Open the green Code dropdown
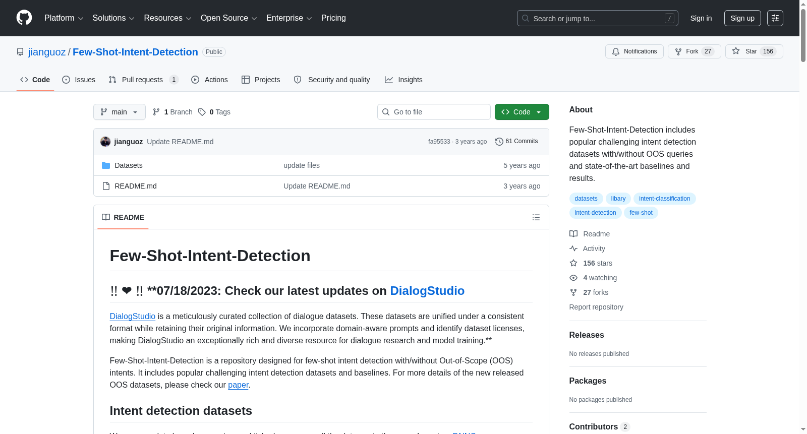This screenshot has width=807, height=434. pos(522,112)
